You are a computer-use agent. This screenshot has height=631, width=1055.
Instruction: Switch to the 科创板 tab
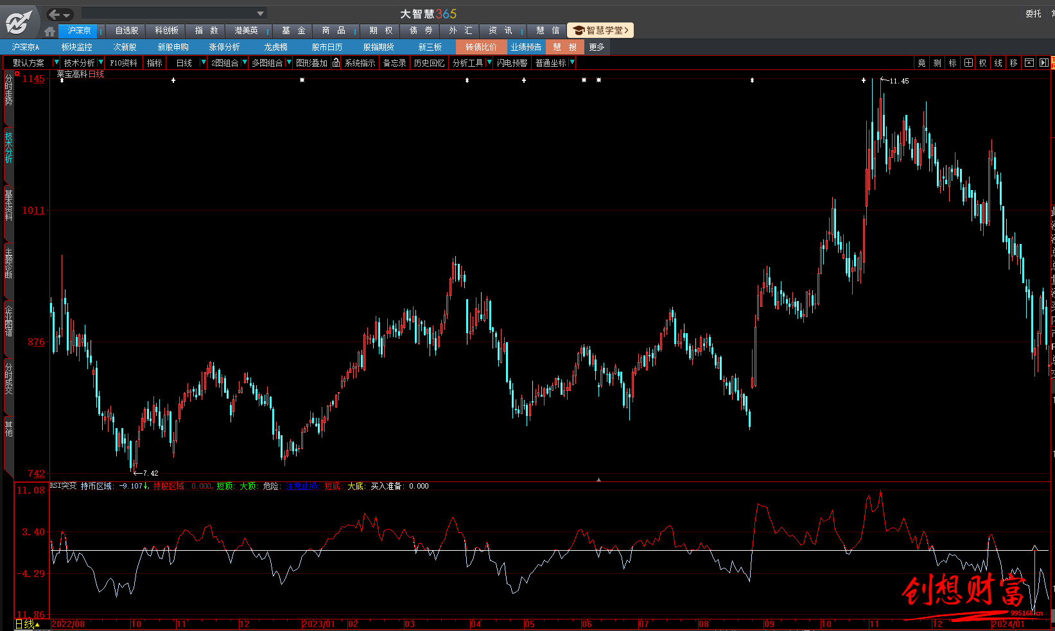pos(166,31)
